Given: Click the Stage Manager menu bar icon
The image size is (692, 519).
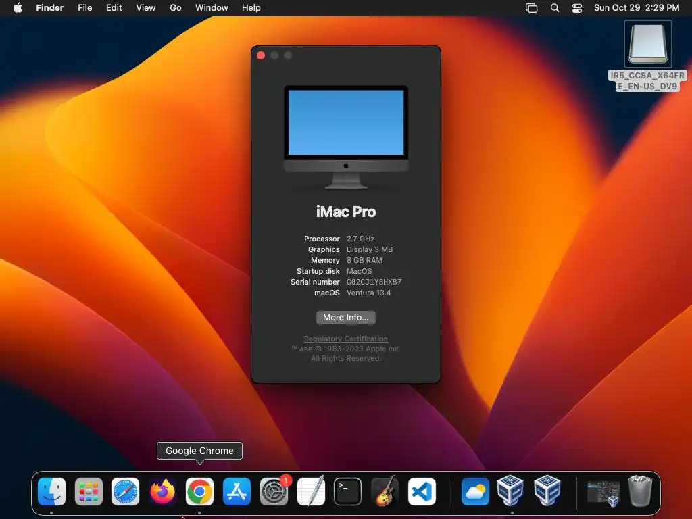Looking at the screenshot, I should click(x=531, y=7).
